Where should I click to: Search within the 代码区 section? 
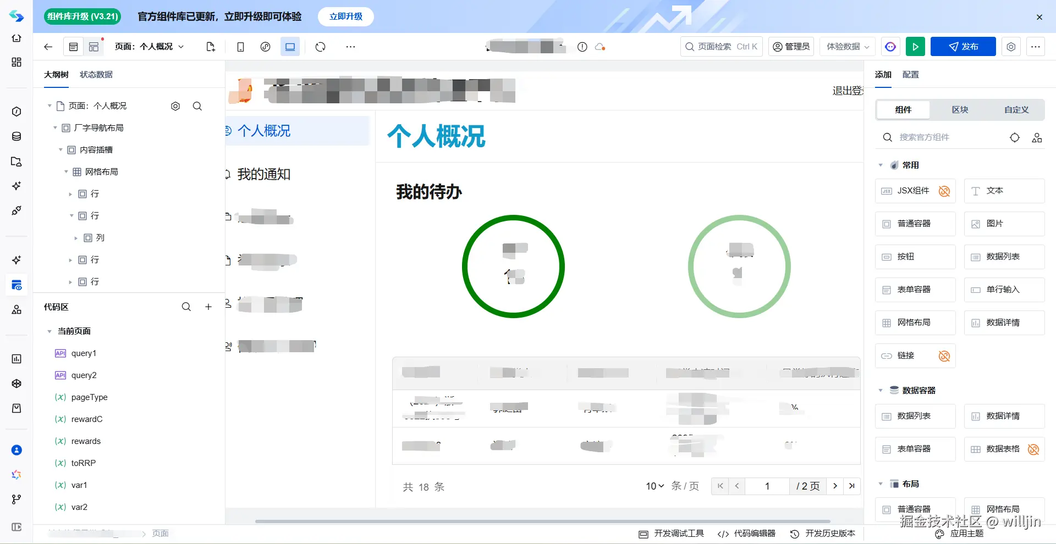coord(186,307)
